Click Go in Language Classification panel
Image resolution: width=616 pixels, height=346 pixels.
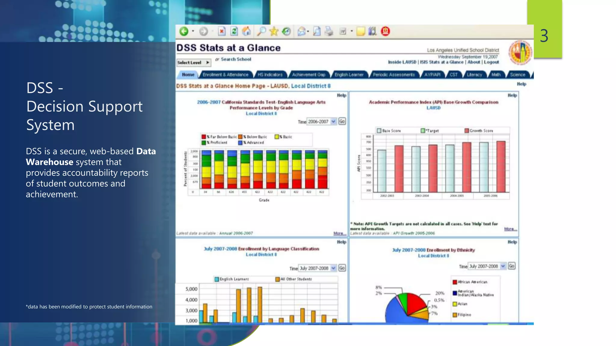pyautogui.click(x=342, y=268)
